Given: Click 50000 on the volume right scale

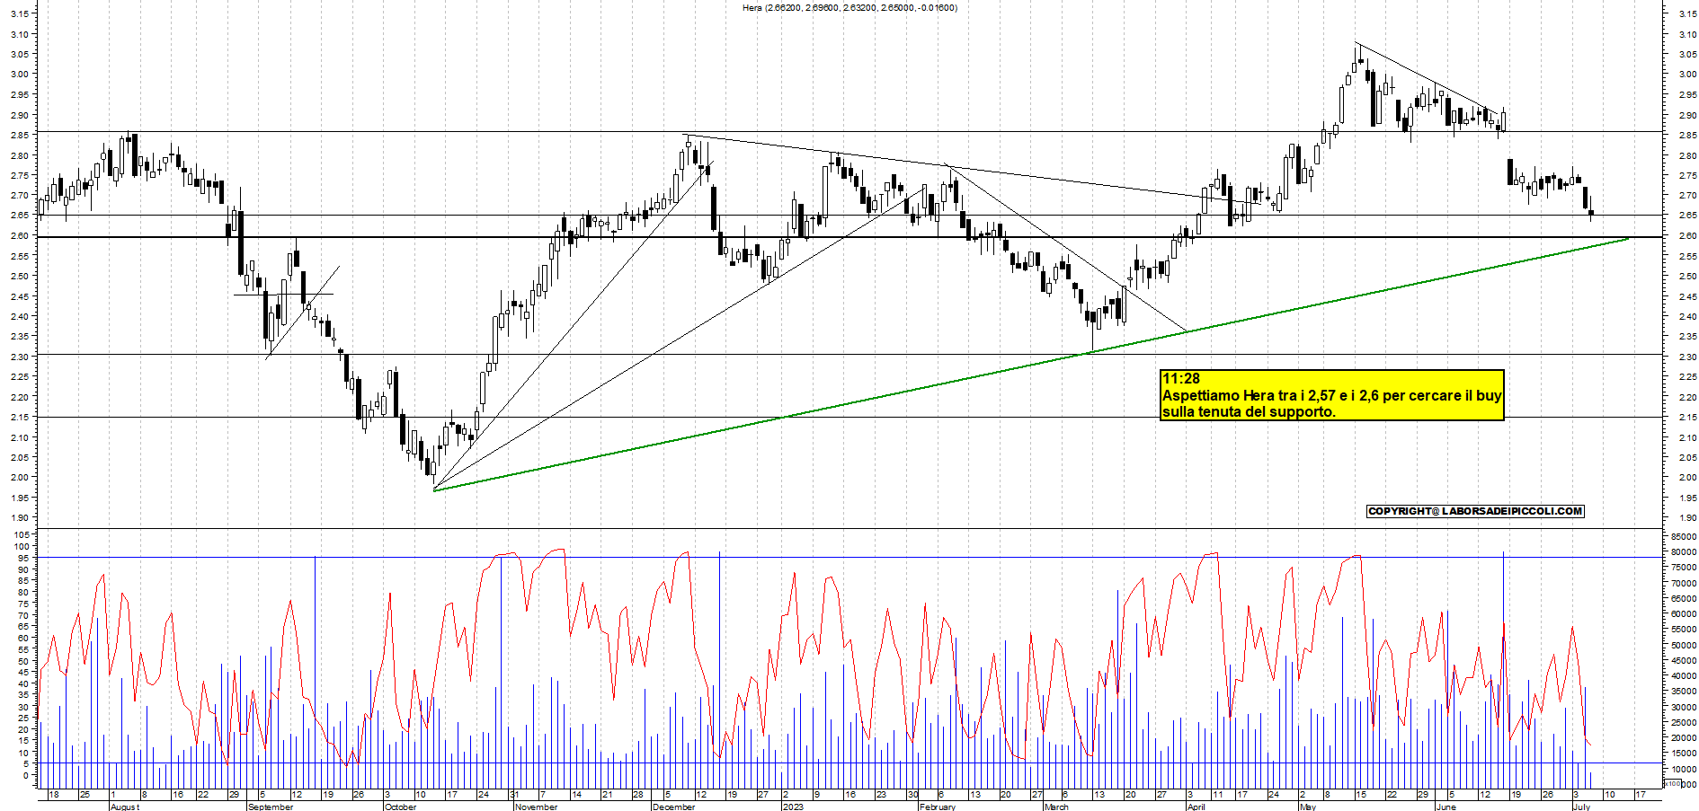Looking at the screenshot, I should [x=1684, y=645].
